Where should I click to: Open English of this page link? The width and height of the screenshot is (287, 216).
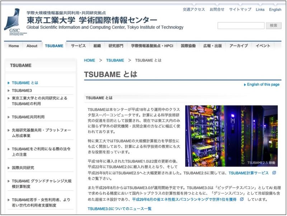263,85
